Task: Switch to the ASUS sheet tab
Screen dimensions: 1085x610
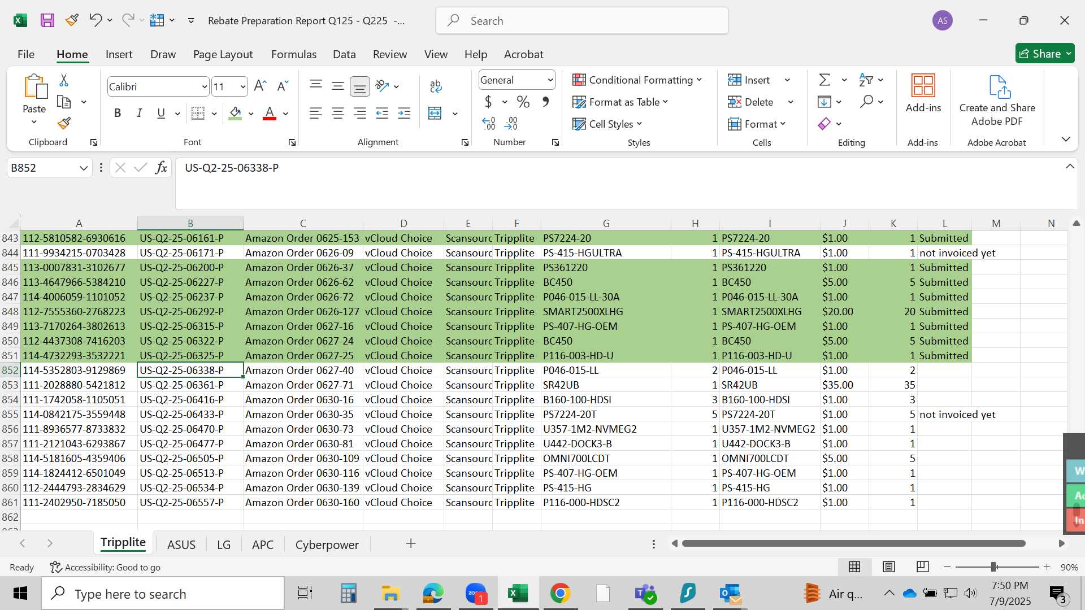Action: (x=181, y=544)
